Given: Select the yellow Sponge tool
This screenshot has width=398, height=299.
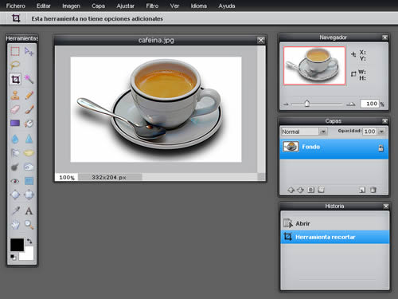Looking at the screenshot, I should (x=29, y=153).
